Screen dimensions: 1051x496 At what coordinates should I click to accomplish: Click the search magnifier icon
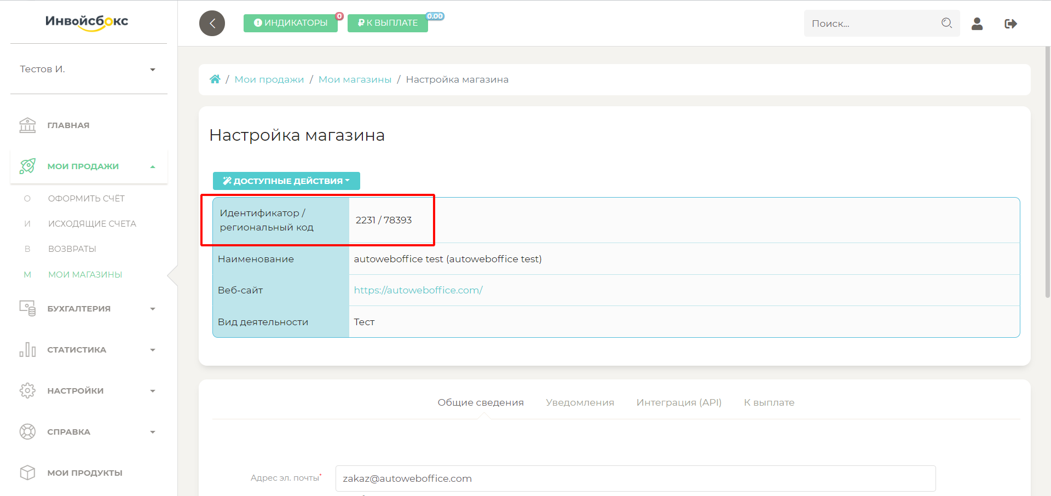tap(946, 23)
